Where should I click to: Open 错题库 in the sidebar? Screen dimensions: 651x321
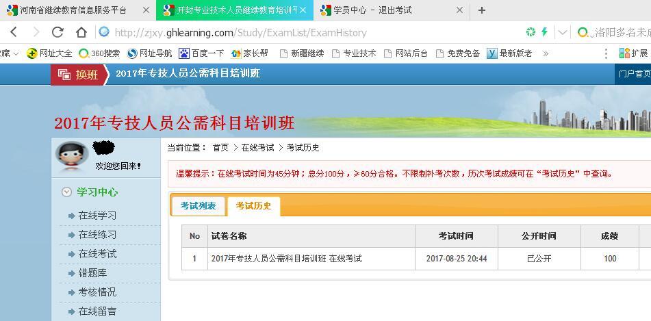[x=92, y=273]
